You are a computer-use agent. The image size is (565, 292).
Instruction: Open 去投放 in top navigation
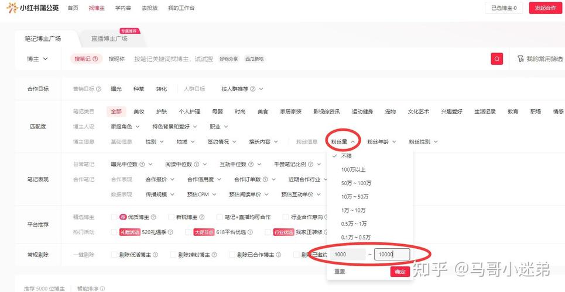tap(149, 8)
